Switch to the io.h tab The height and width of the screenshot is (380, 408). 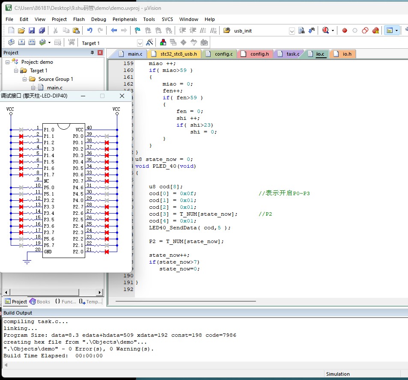click(x=343, y=54)
